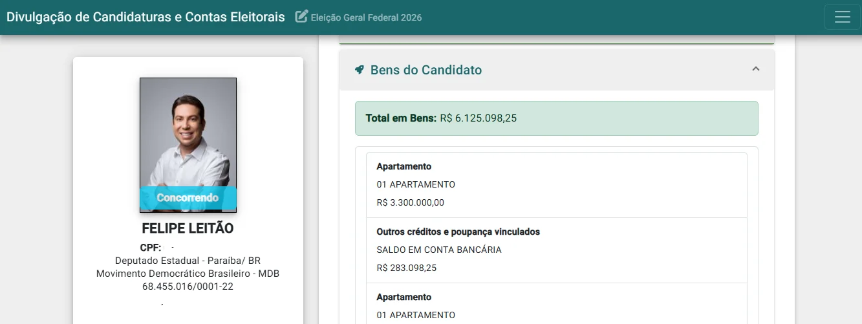Open the hamburger navigation menu
This screenshot has width=862, height=324.
[842, 17]
